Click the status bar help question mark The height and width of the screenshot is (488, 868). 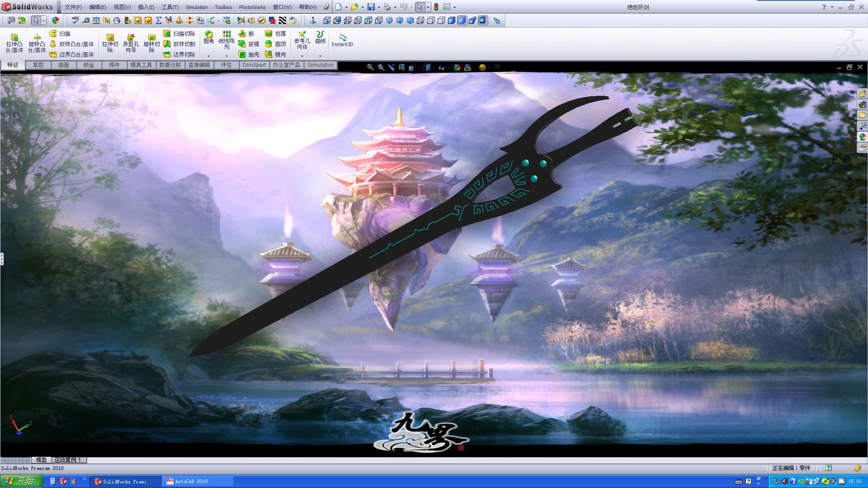click(x=828, y=468)
